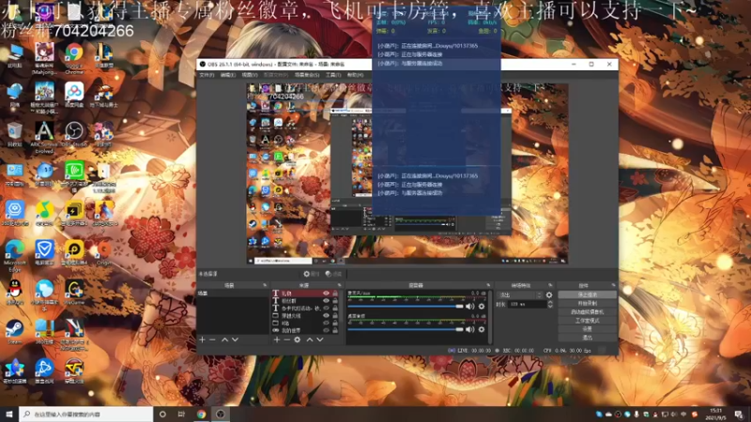Click the Windows taskbar search box
Screen dimensions: 751x422
click(86, 414)
